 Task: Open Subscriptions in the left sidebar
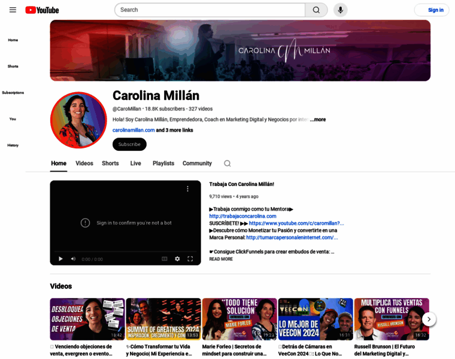(x=13, y=93)
